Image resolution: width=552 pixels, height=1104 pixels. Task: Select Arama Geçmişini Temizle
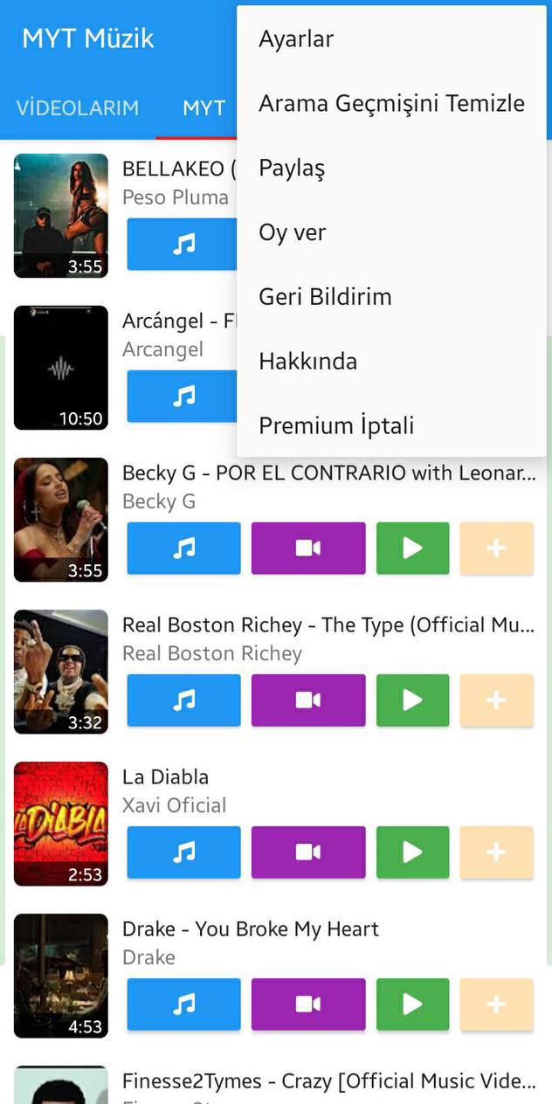tap(390, 102)
